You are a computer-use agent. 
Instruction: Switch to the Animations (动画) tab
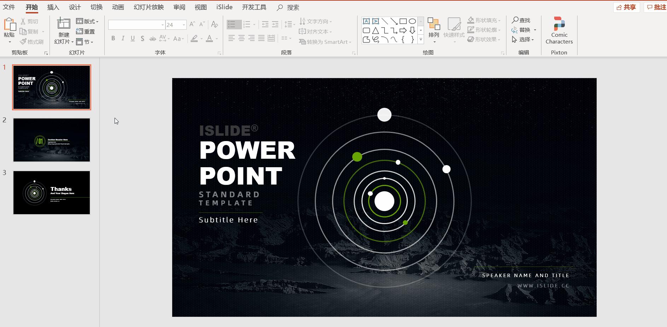point(118,7)
